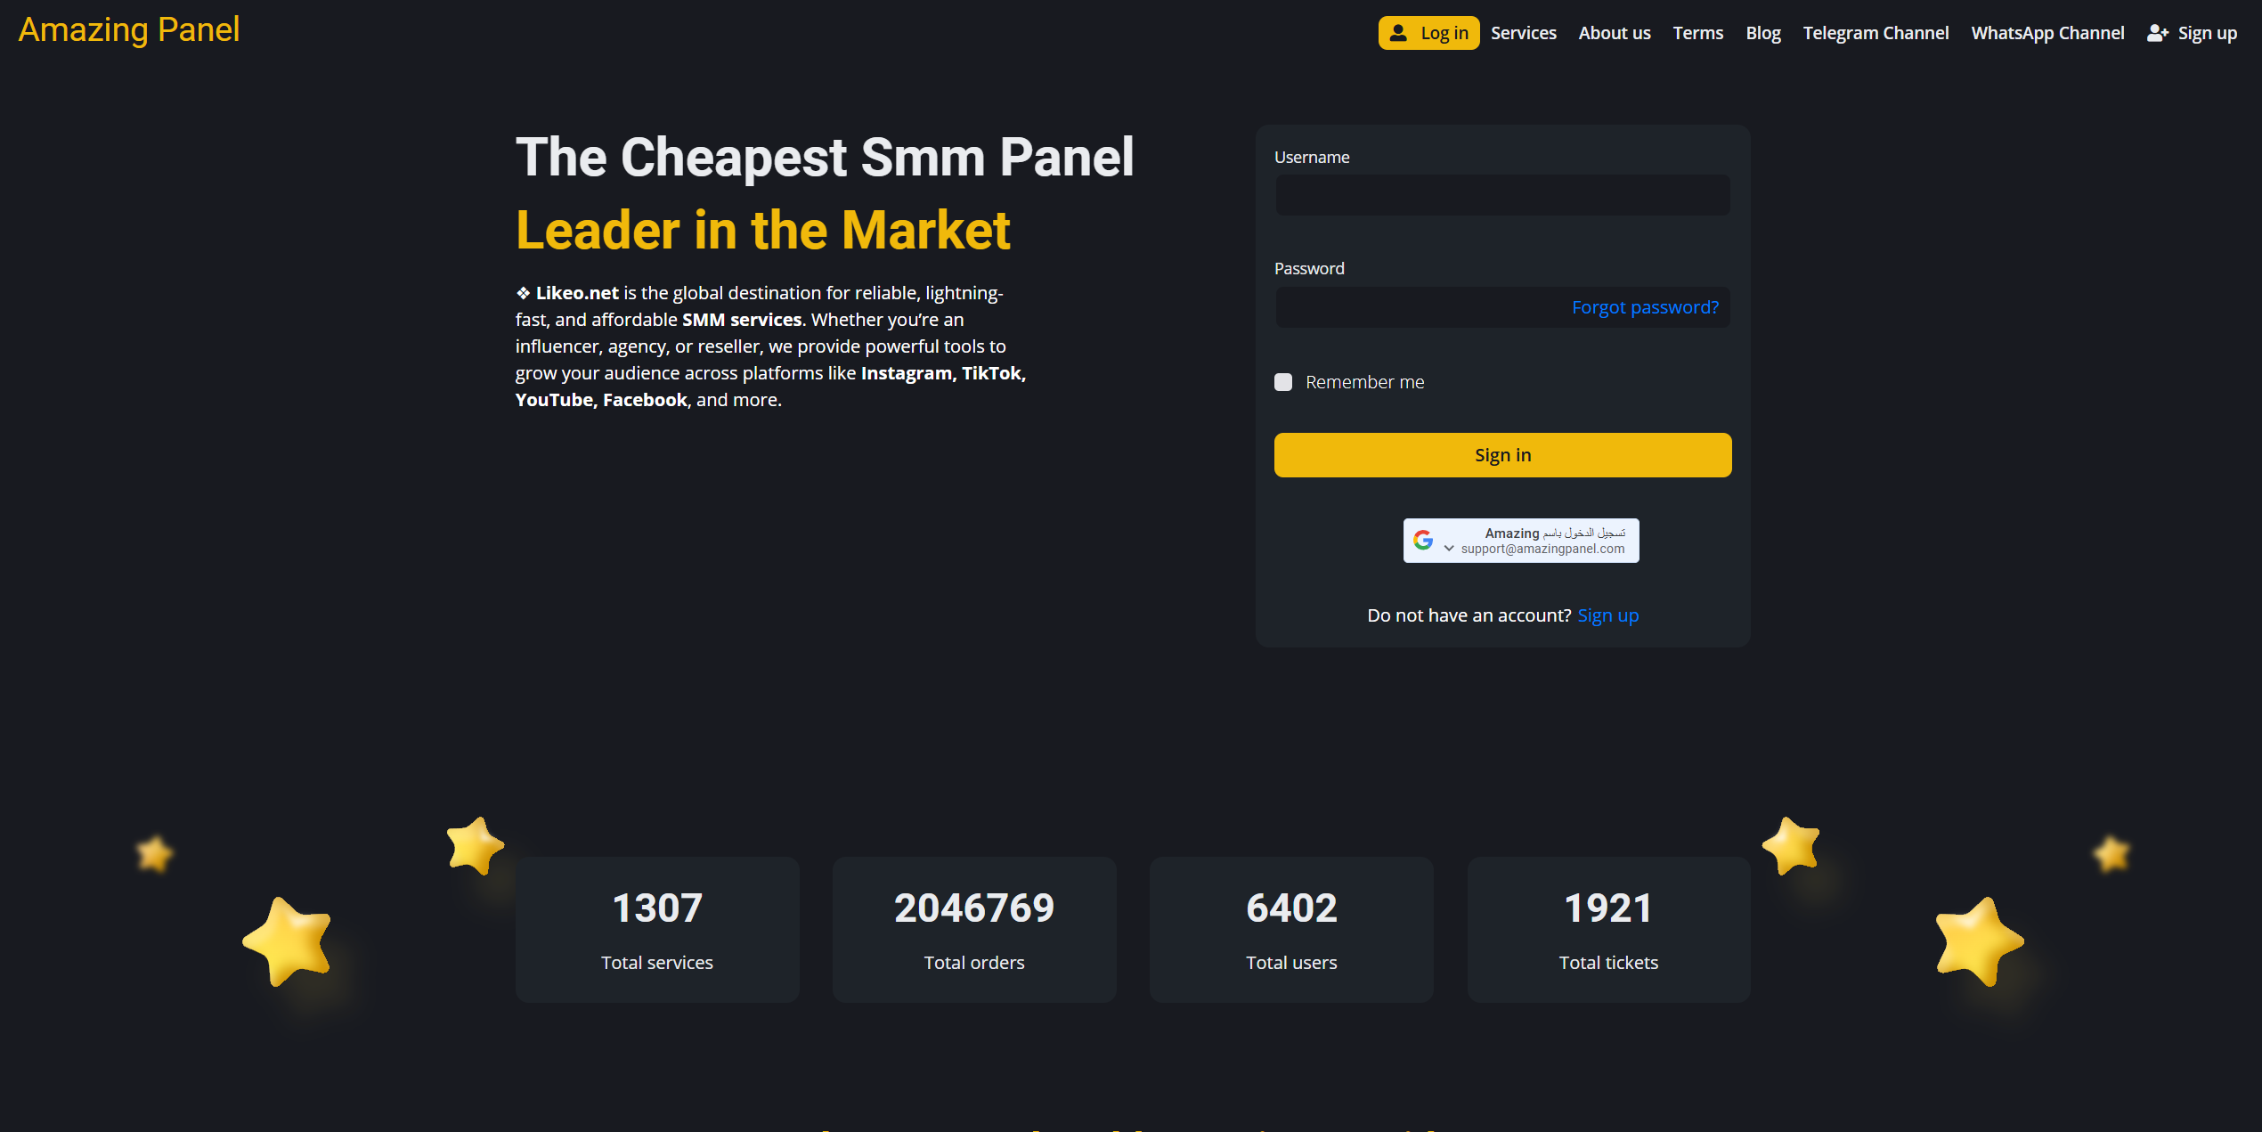Click the small faded star far left
2262x1132 pixels.
155,853
